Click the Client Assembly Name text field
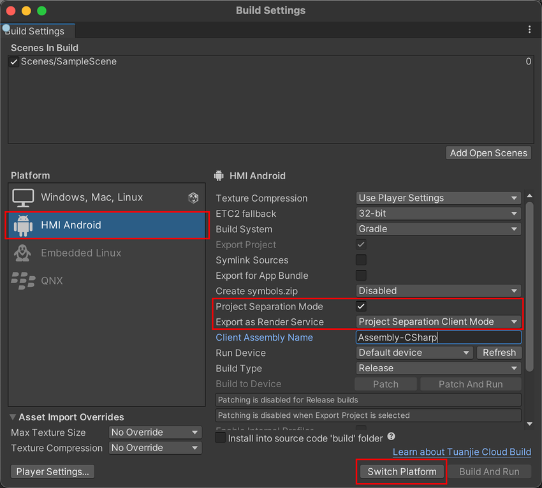 coord(438,337)
